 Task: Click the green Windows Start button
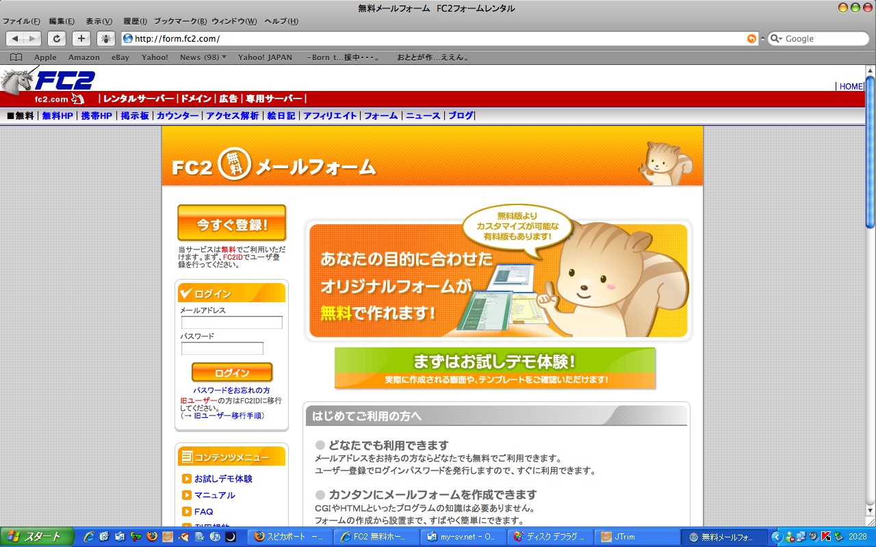click(x=37, y=537)
